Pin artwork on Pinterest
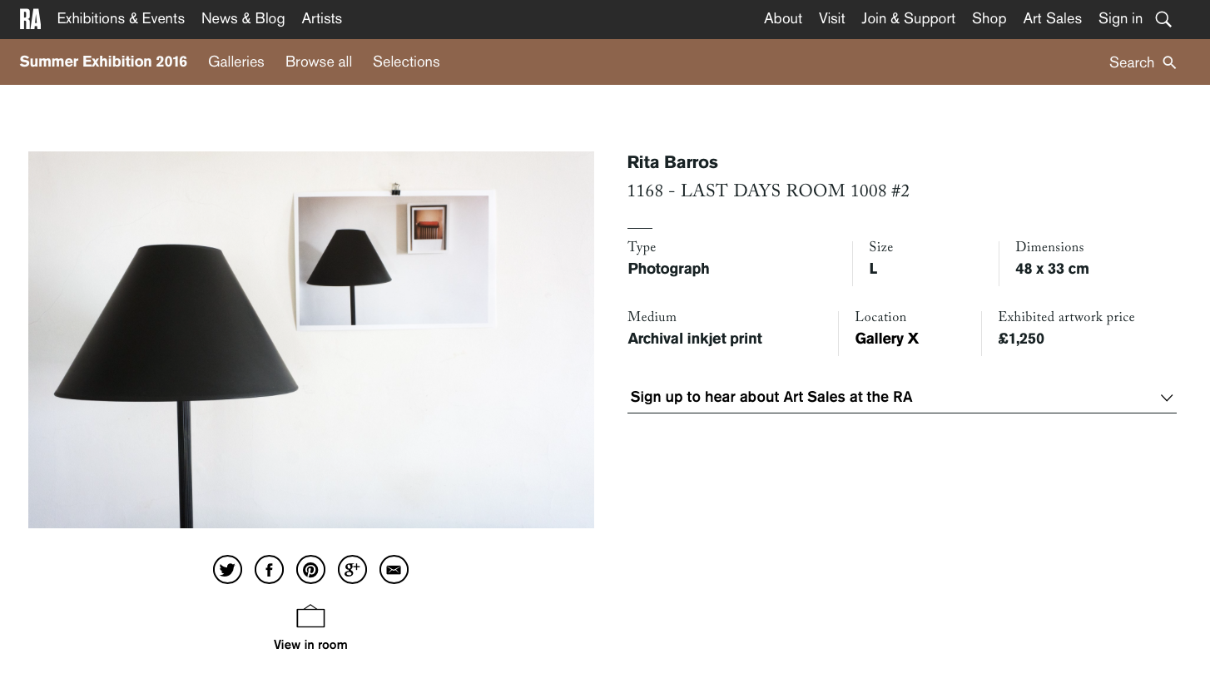Image resolution: width=1210 pixels, height=698 pixels. (x=310, y=570)
